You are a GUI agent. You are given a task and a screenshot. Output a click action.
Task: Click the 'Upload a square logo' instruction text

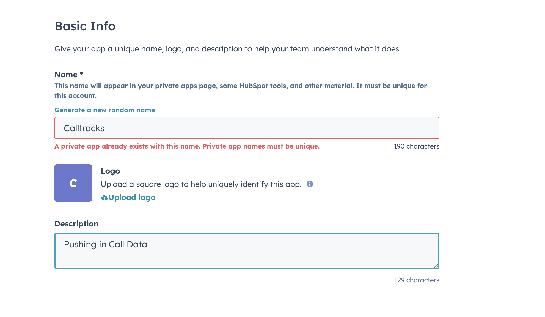(201, 184)
